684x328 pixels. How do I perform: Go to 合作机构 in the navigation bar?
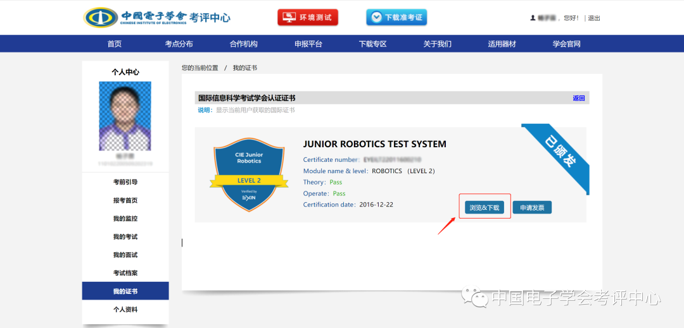click(x=244, y=44)
